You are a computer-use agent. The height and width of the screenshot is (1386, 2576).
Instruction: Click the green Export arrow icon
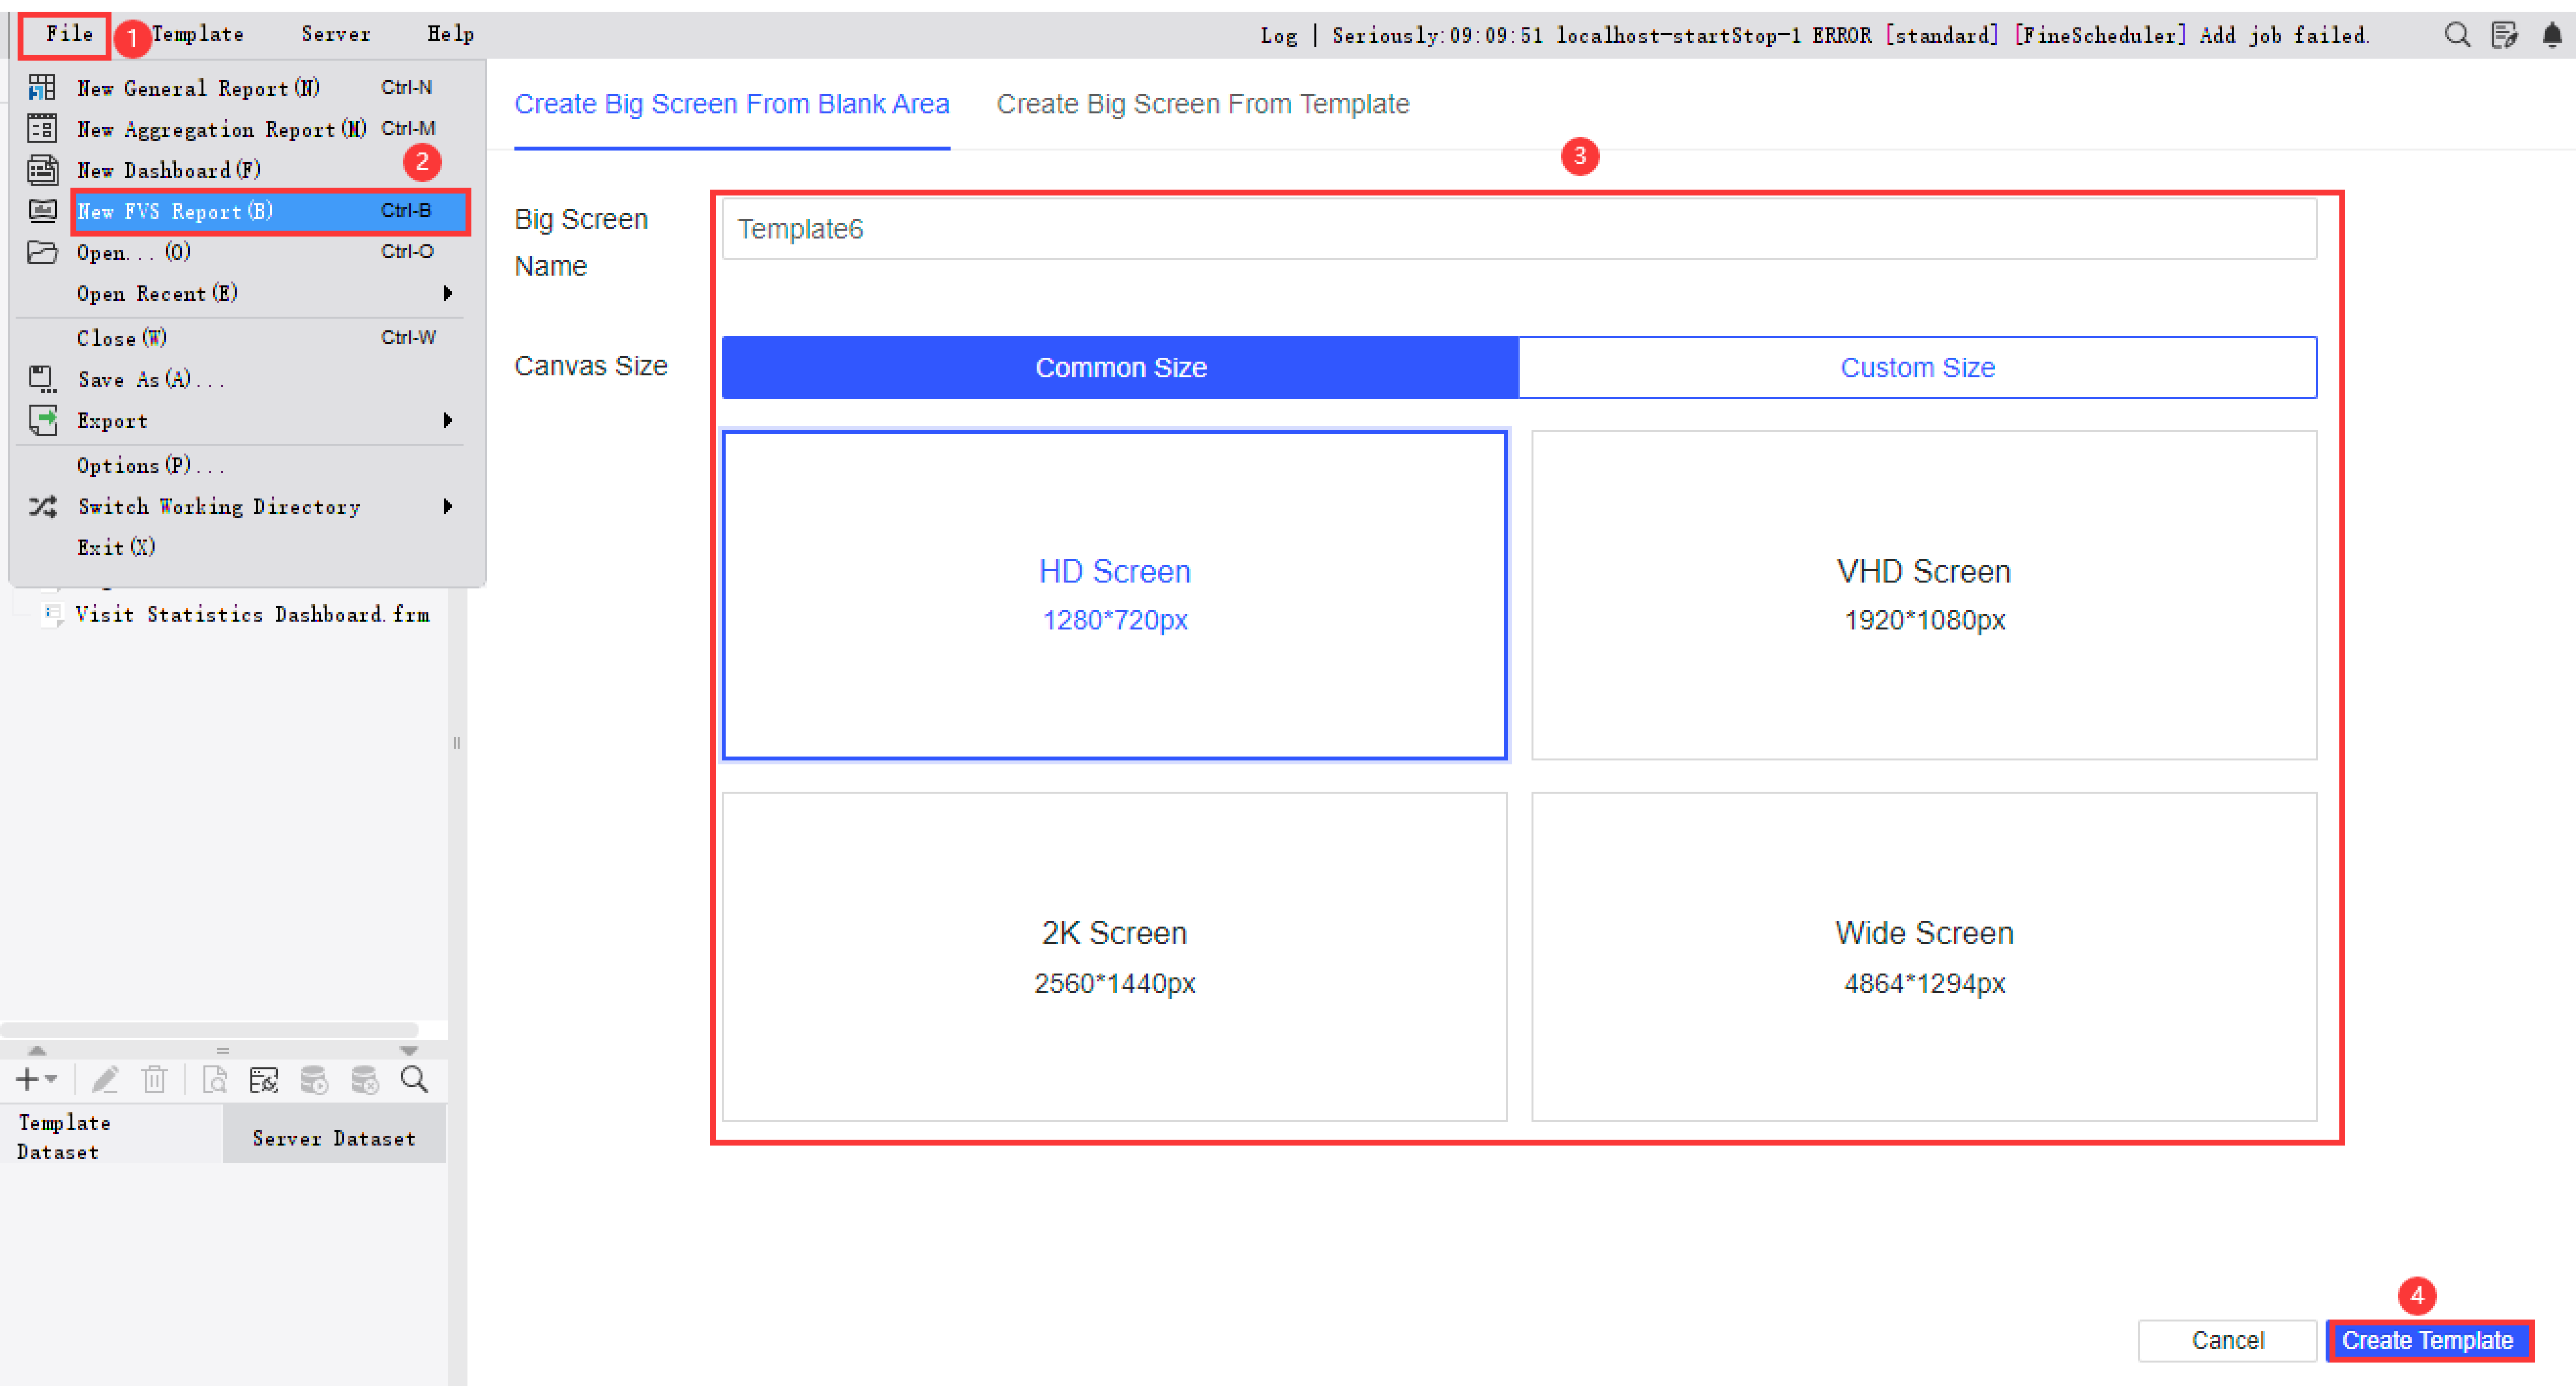[x=42, y=421]
